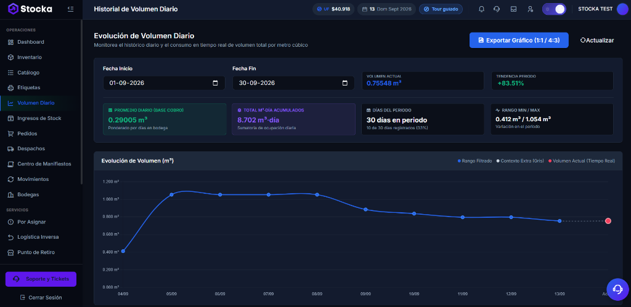Click the 09/09 data point on chart
Image resolution: width=631 pixels, height=307 pixels.
365,209
